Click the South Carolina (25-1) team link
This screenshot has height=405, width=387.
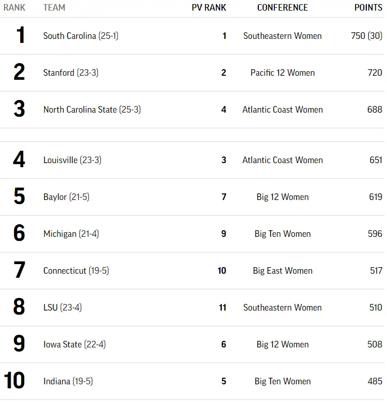click(x=81, y=36)
